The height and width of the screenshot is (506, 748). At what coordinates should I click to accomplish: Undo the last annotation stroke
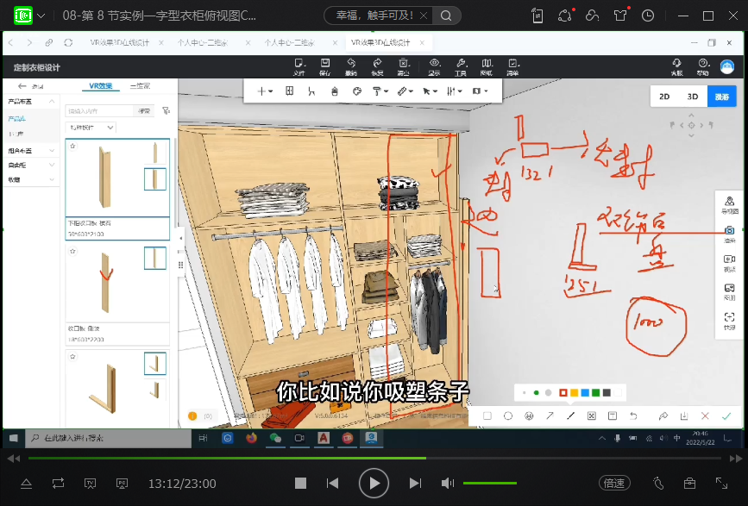coord(633,415)
